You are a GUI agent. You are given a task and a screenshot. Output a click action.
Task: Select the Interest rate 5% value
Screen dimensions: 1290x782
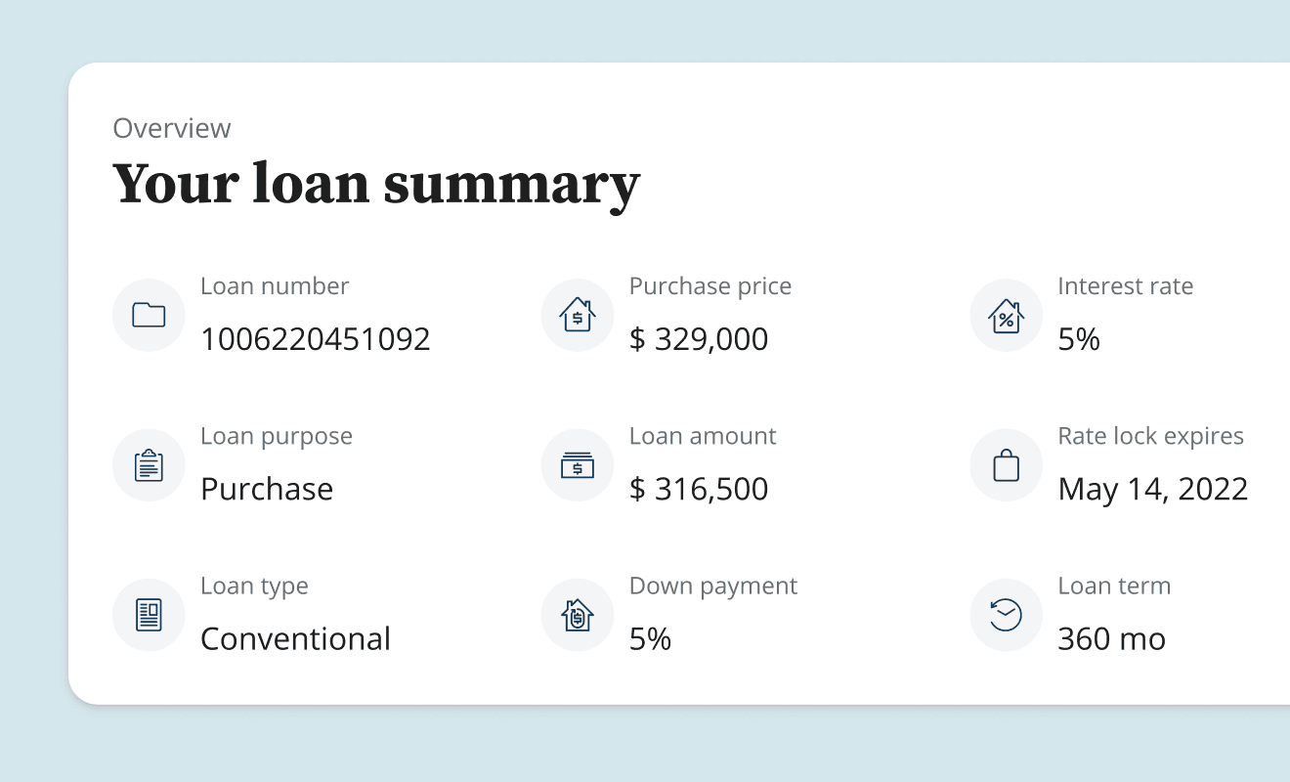coord(1078,338)
